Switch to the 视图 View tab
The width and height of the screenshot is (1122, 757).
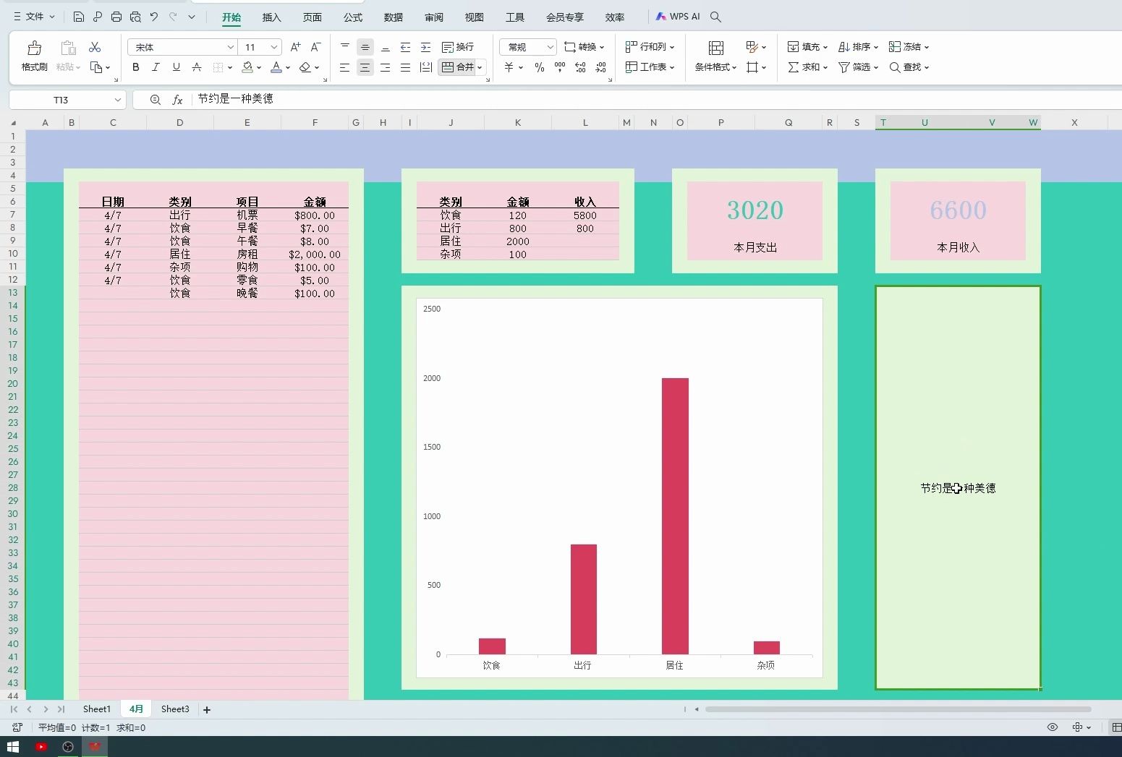pos(475,17)
